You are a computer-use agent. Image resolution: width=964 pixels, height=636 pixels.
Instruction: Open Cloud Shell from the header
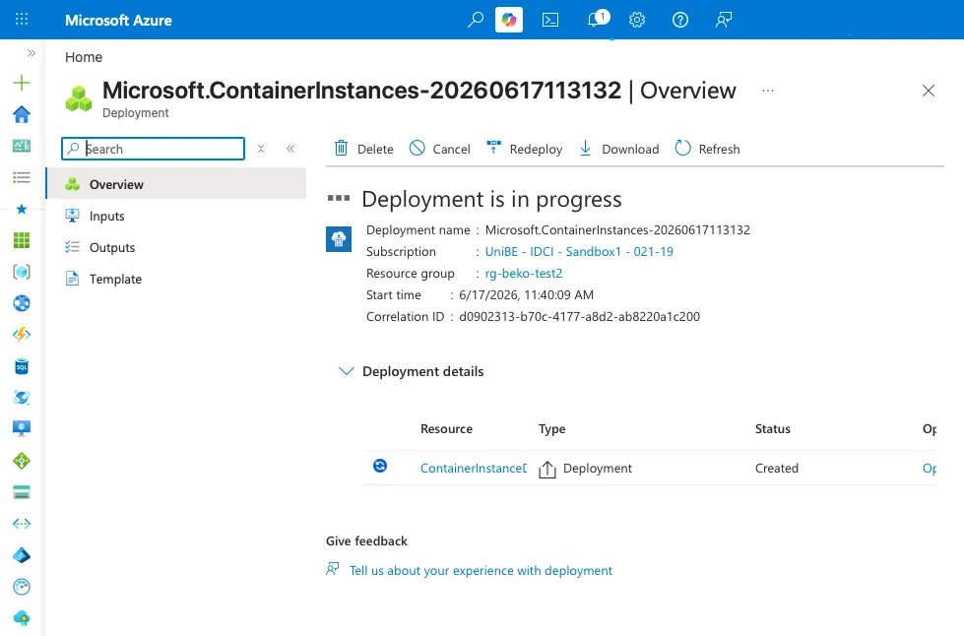(x=550, y=20)
